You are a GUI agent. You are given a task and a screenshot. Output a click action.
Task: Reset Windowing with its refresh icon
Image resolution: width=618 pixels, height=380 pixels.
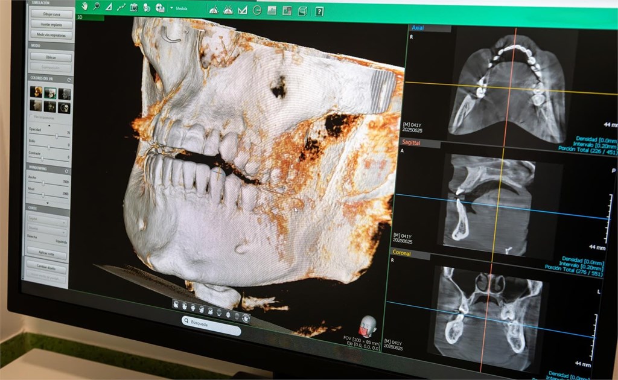tap(66, 171)
